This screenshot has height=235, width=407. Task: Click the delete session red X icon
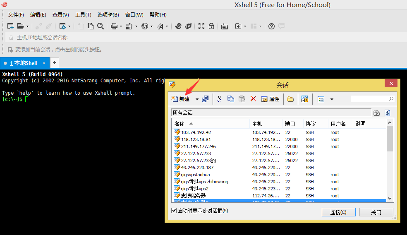tap(253, 99)
